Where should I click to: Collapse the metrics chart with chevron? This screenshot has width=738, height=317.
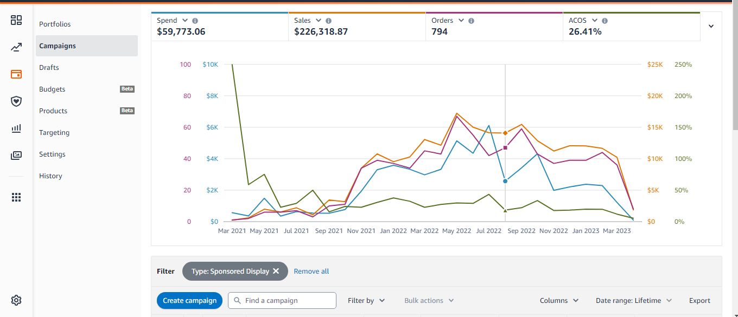(x=711, y=26)
